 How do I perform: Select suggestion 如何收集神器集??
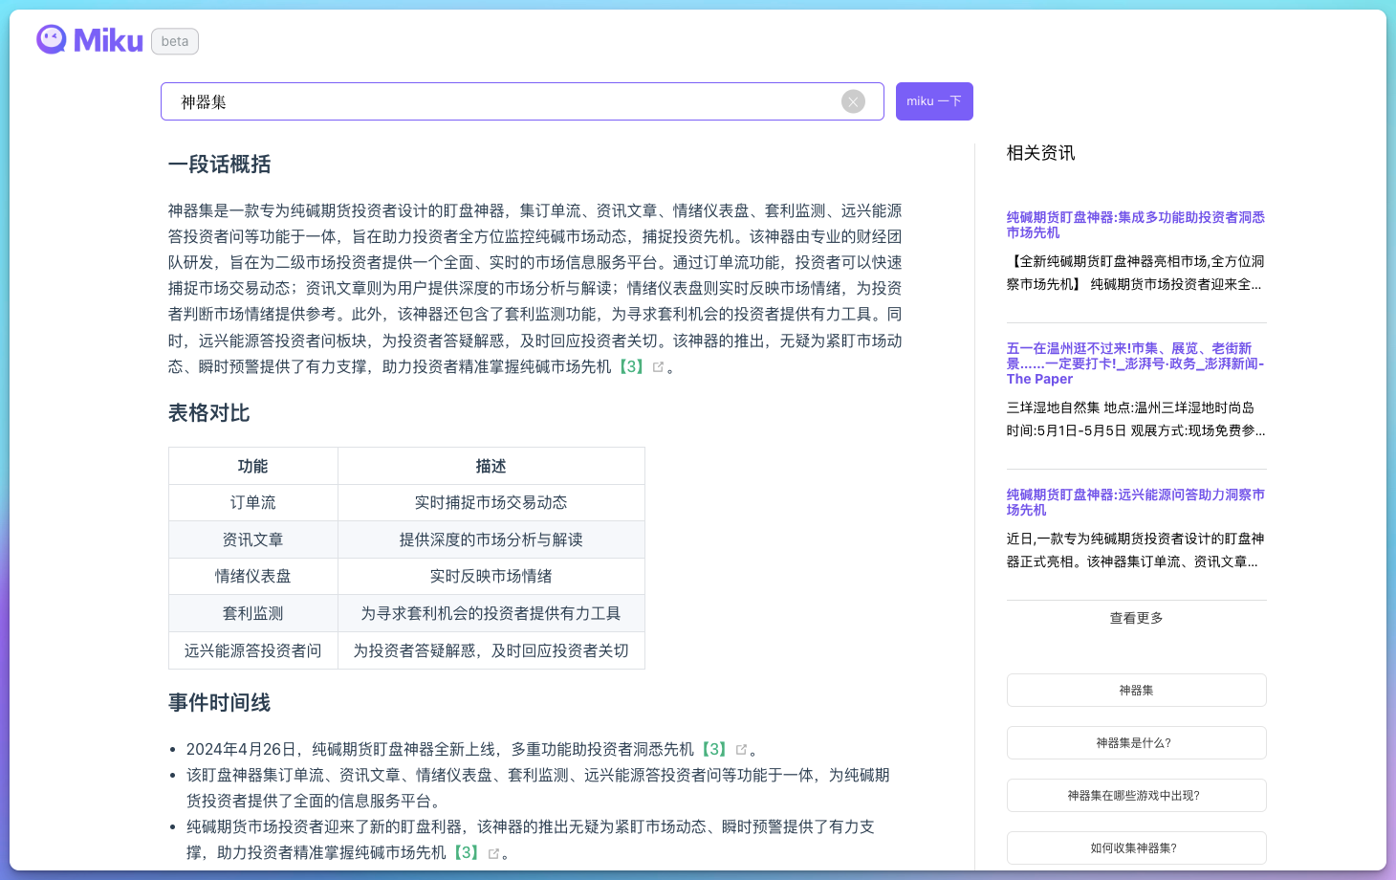tap(1137, 848)
